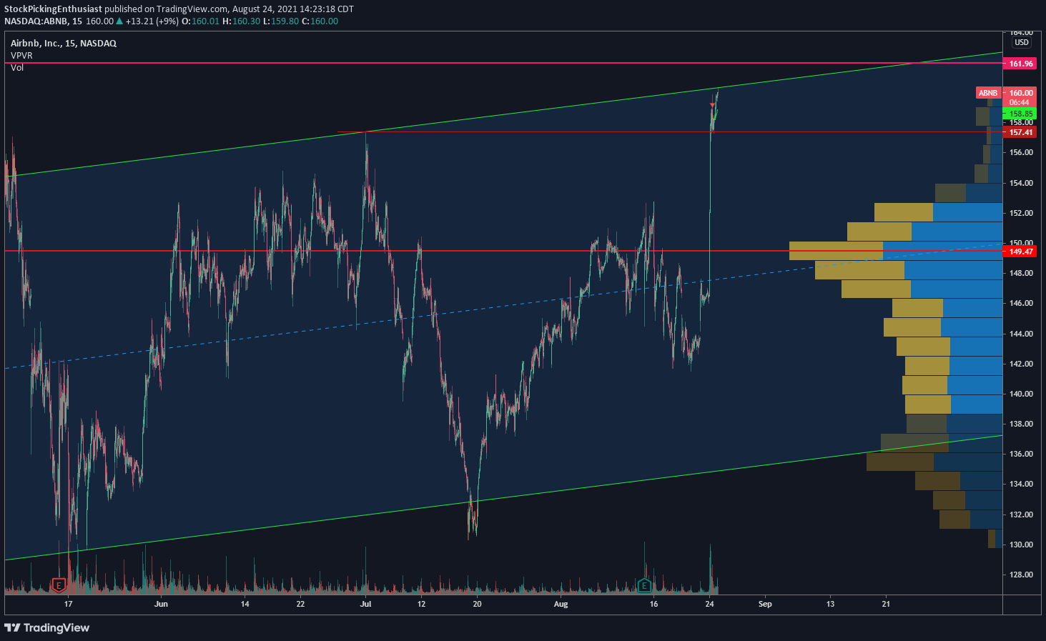
Task: Click the Jun label on time axis
Action: (x=162, y=604)
